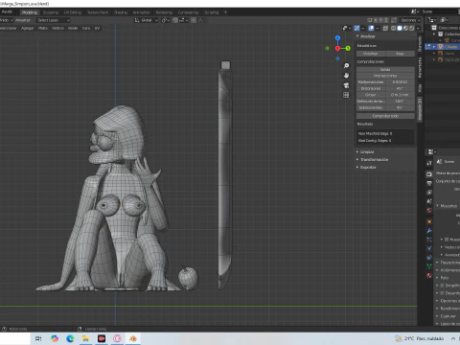Switch to the UV Editing workspace tab
Viewport: 460px width, 345px height.
pyautogui.click(x=73, y=12)
